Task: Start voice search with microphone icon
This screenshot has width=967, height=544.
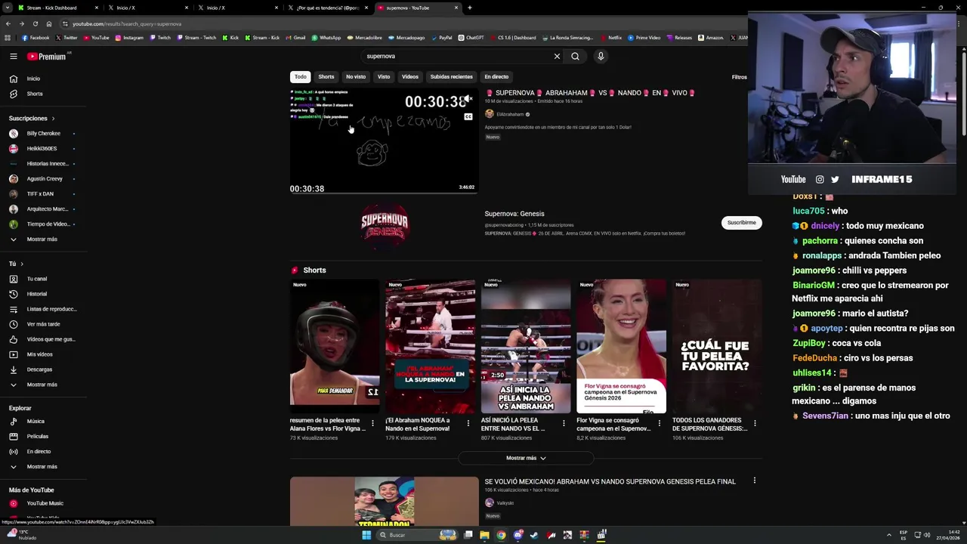Action: [x=601, y=56]
